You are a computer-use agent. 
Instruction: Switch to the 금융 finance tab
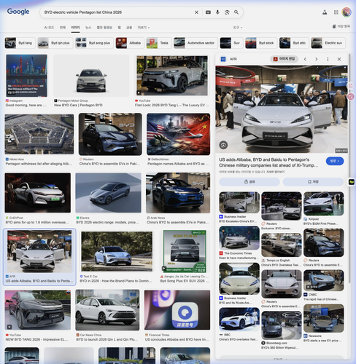(x=129, y=28)
